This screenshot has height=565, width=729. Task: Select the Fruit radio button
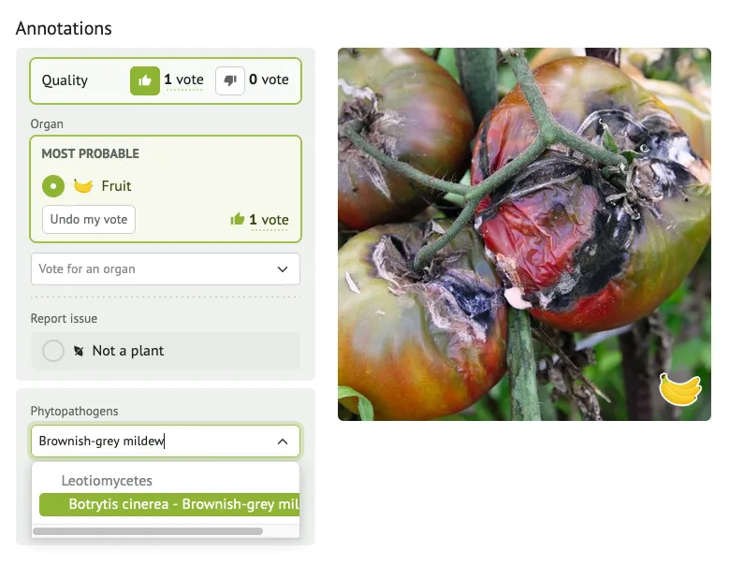pos(53,186)
